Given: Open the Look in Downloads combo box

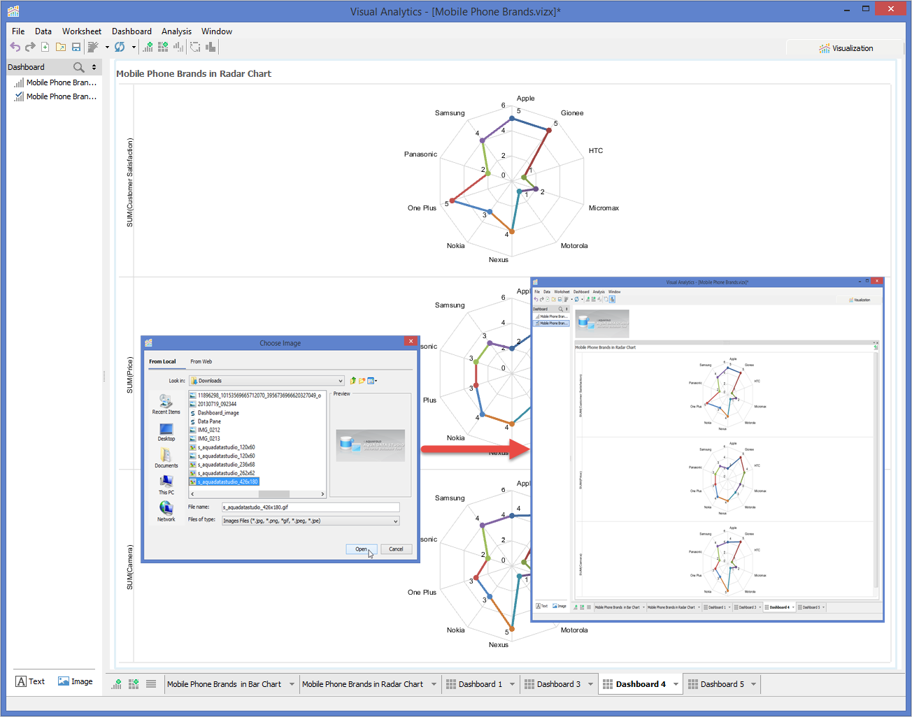Looking at the screenshot, I should (267, 381).
